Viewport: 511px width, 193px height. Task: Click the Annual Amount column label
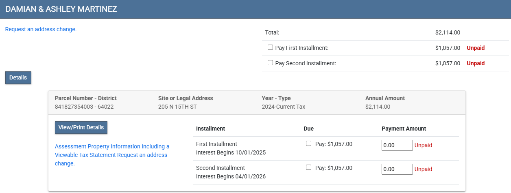click(385, 98)
